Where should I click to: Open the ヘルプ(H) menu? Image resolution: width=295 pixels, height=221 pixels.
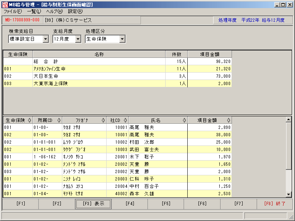coord(55,11)
